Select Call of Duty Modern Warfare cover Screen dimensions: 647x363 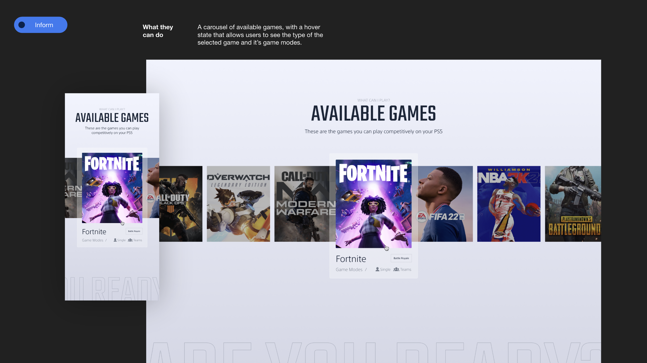[x=302, y=204]
